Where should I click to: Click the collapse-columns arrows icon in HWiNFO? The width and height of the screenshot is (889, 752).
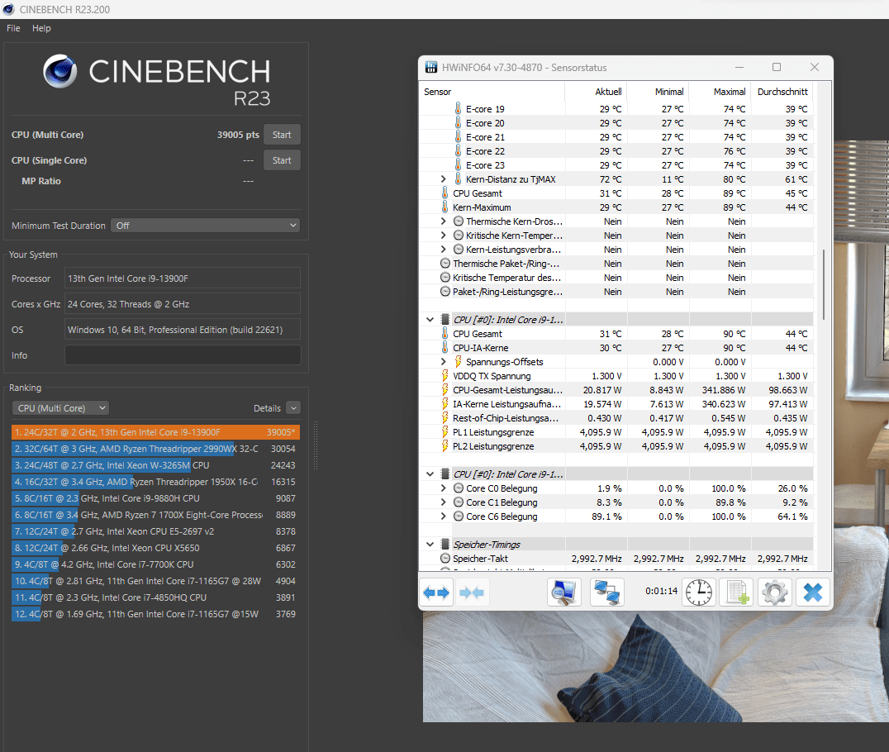point(472,593)
